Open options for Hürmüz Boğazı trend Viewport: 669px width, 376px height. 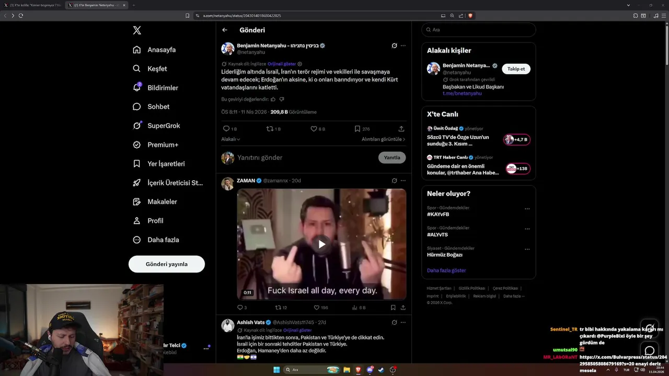coord(527,249)
